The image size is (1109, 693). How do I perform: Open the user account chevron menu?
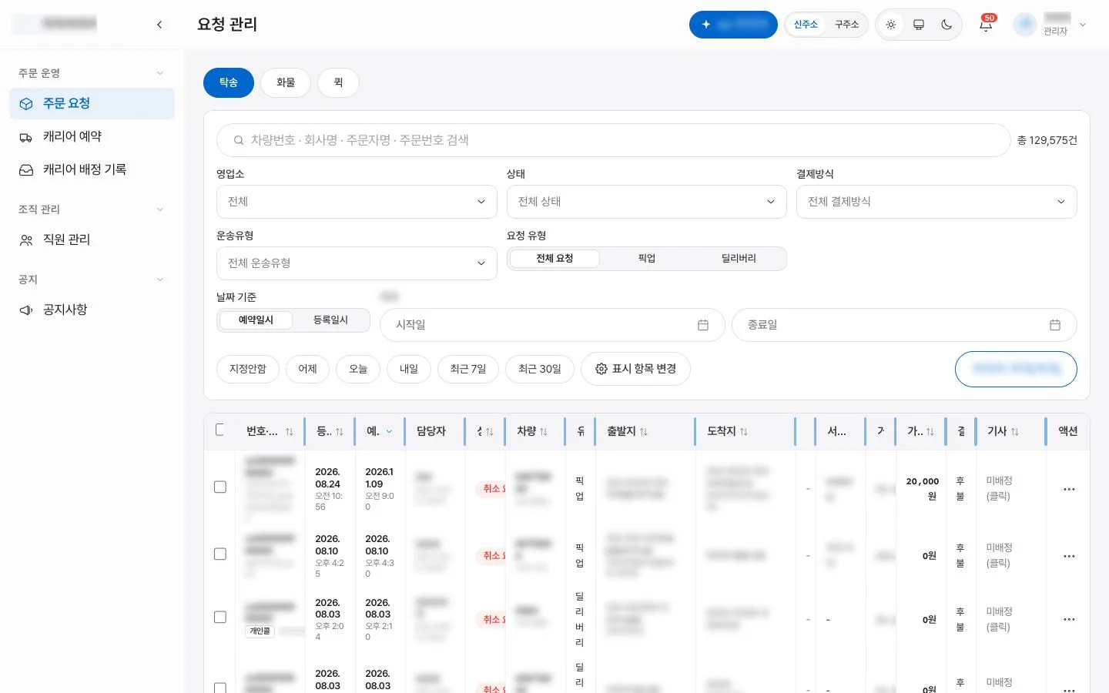click(x=1083, y=25)
